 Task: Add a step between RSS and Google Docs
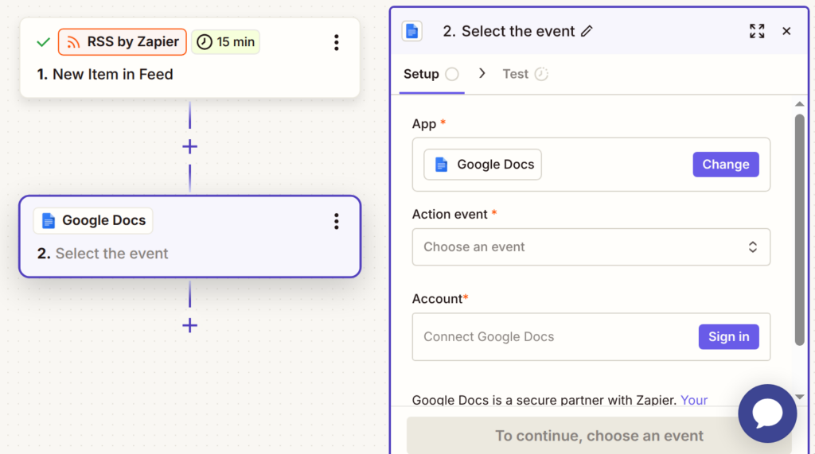pyautogui.click(x=189, y=147)
